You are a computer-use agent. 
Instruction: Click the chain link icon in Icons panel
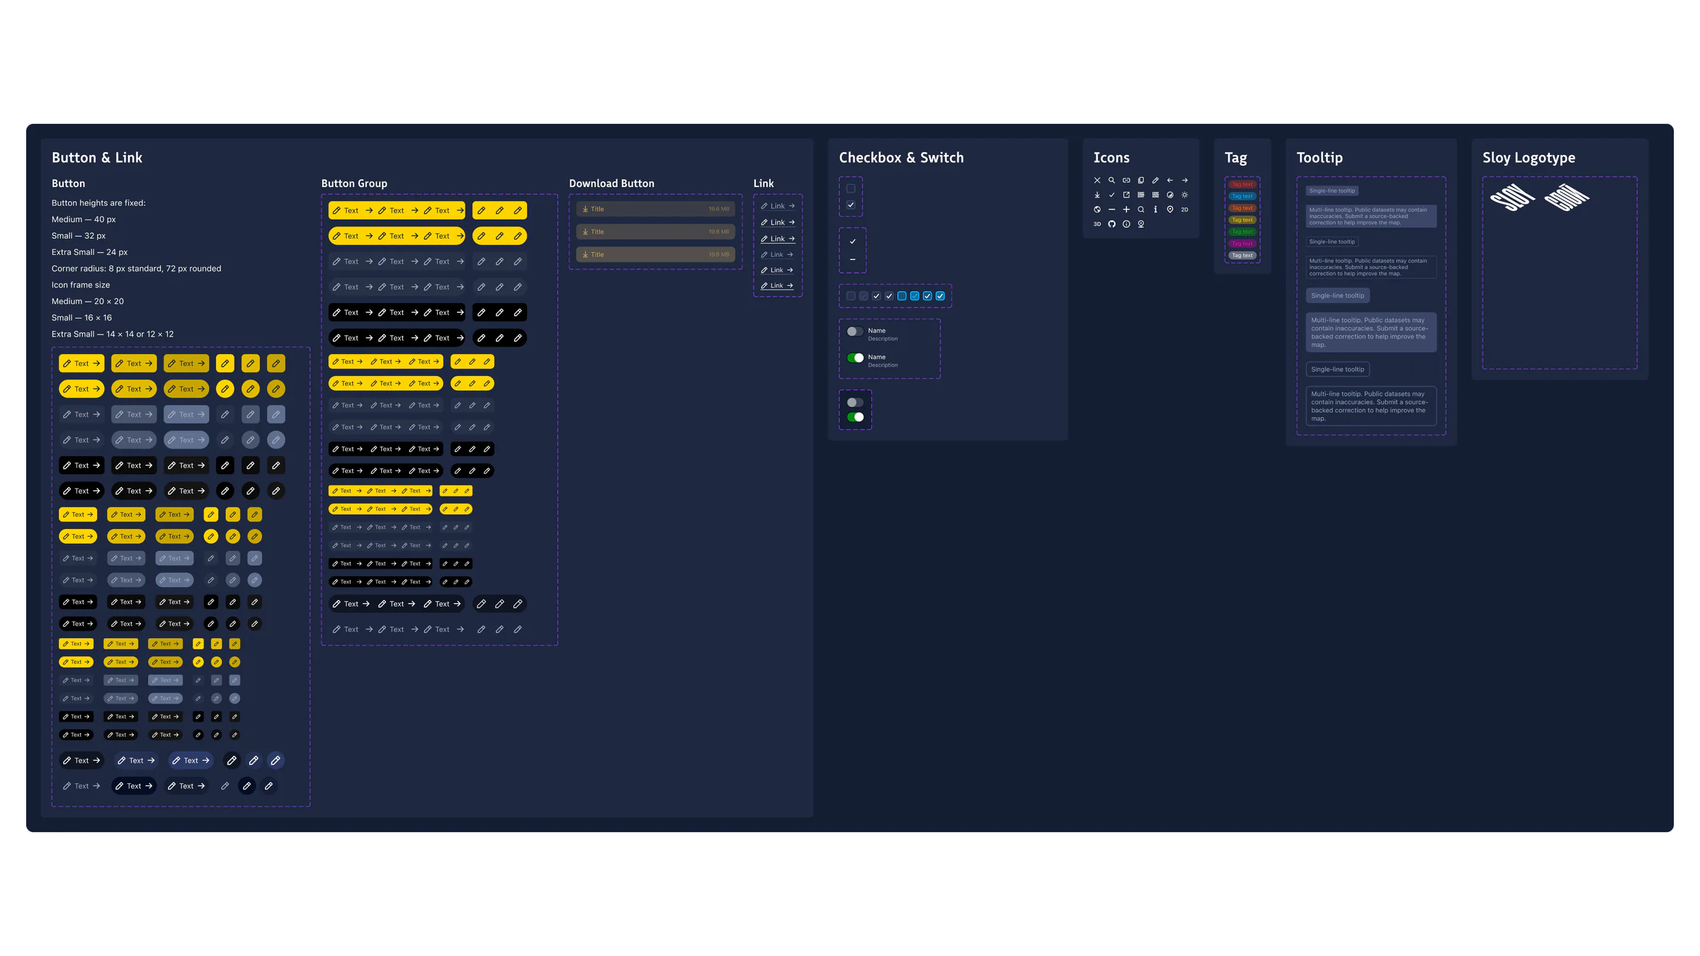pyautogui.click(x=1126, y=181)
